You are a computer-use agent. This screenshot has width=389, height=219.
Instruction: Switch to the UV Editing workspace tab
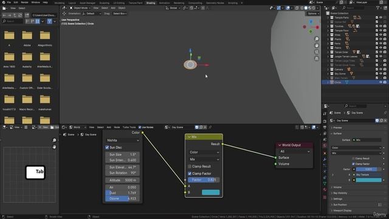click(x=119, y=3)
